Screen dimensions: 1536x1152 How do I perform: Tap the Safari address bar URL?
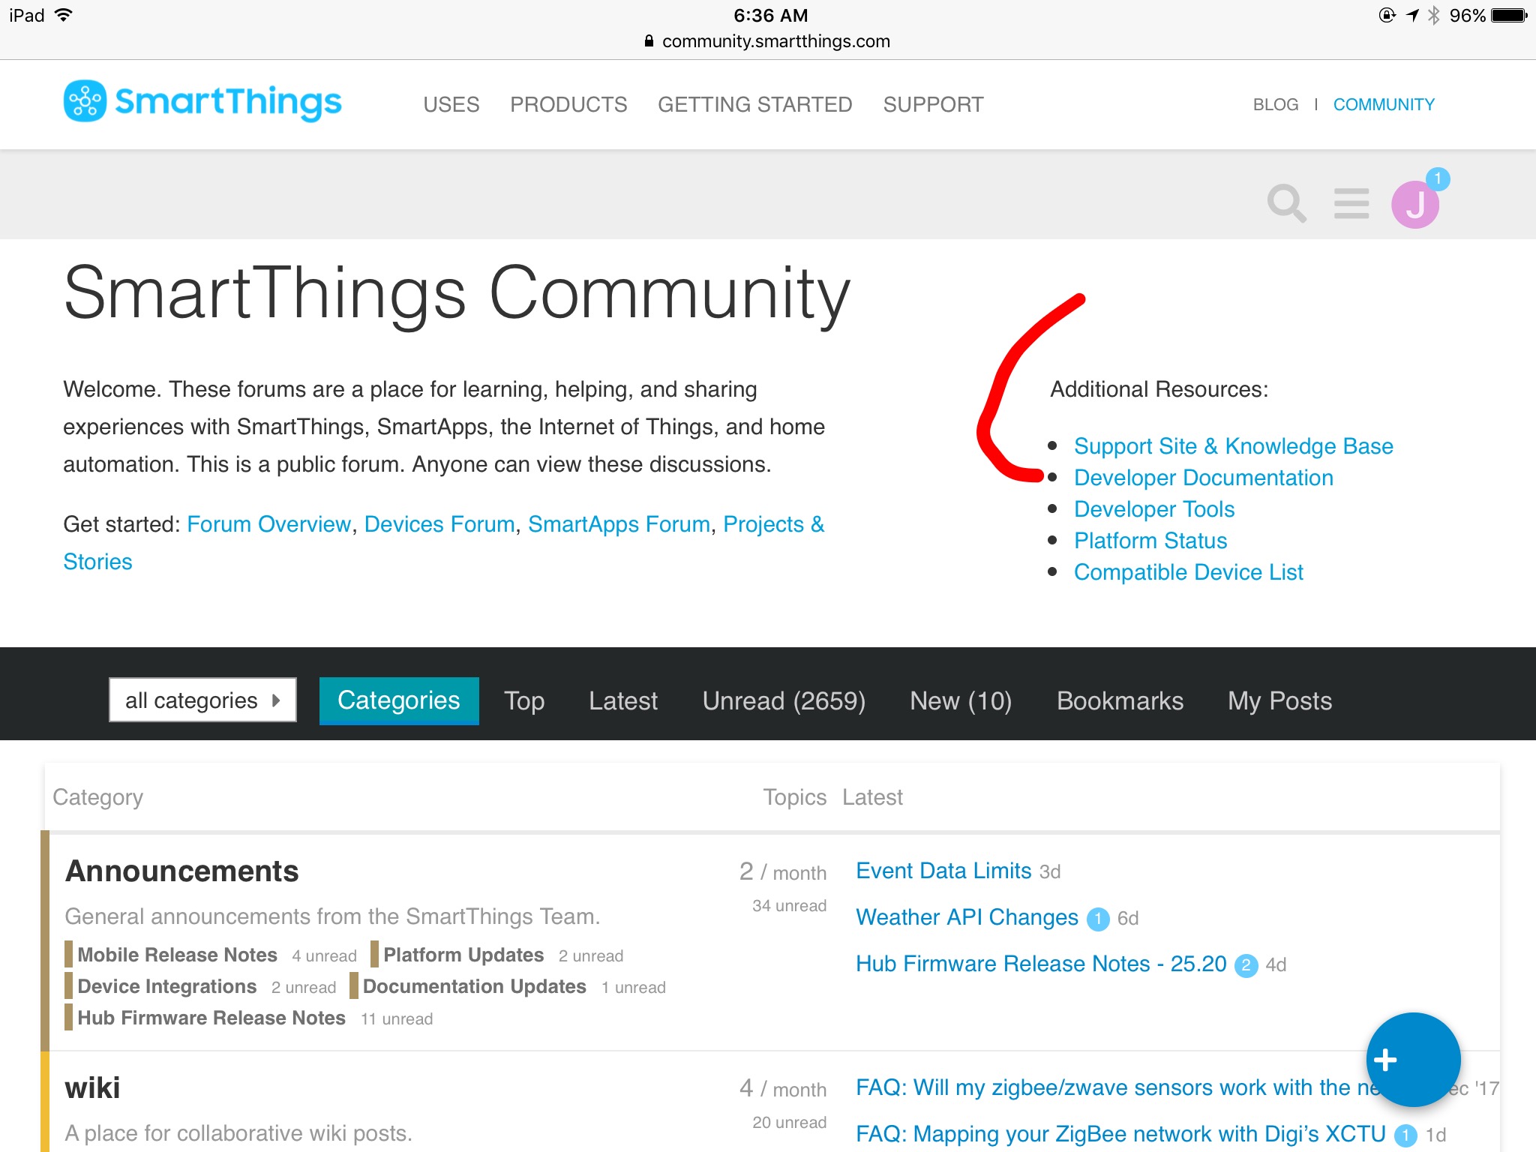click(775, 41)
